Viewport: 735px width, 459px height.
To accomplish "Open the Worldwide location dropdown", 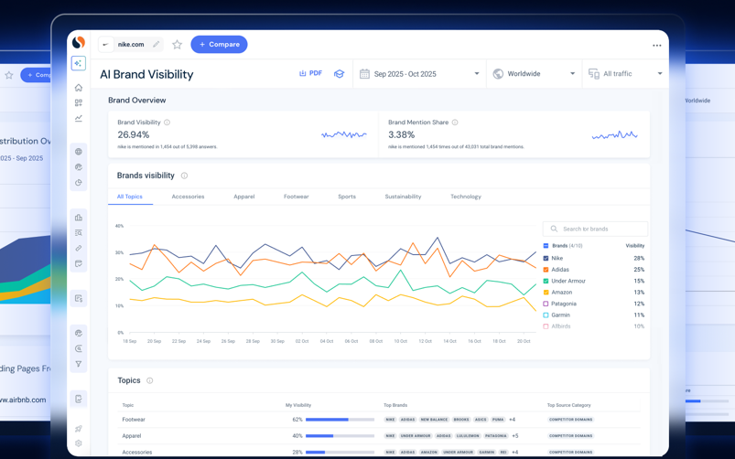I will coord(535,73).
